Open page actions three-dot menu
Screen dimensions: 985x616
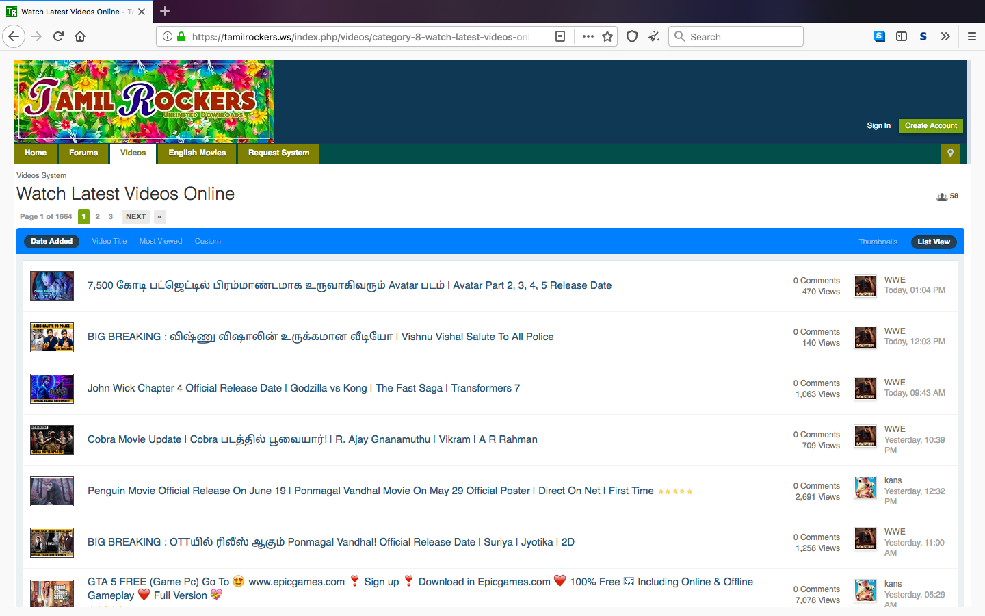point(588,36)
